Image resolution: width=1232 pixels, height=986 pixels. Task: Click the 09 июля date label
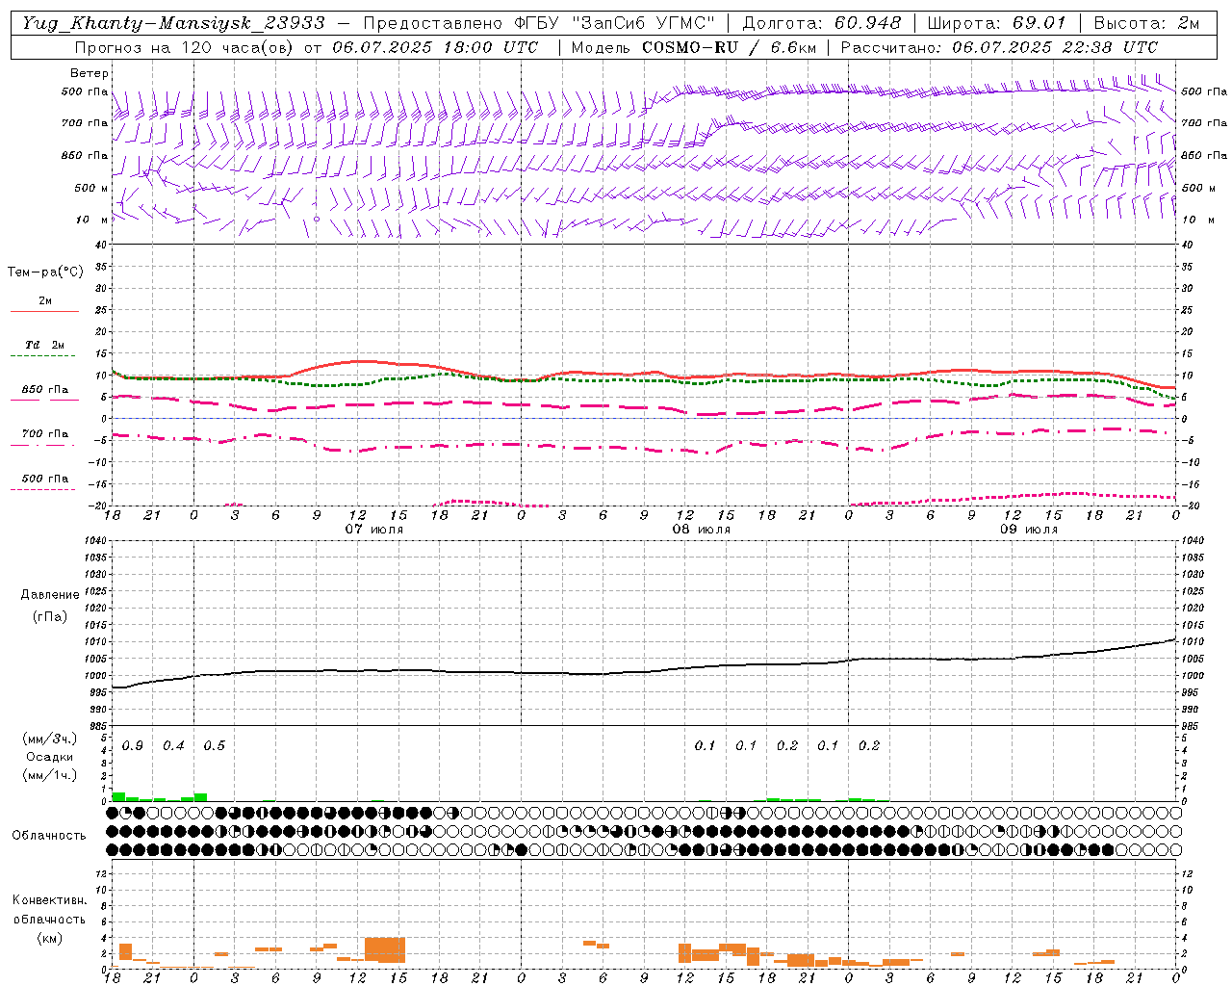click(x=1029, y=530)
